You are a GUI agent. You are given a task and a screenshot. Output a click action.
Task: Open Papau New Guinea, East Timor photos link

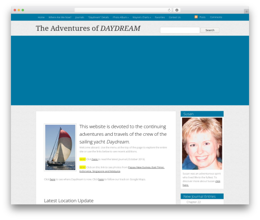coord(122,169)
